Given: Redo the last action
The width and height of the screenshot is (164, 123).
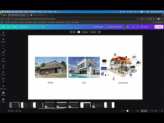Looking at the screenshot, I should click(x=38, y=27).
